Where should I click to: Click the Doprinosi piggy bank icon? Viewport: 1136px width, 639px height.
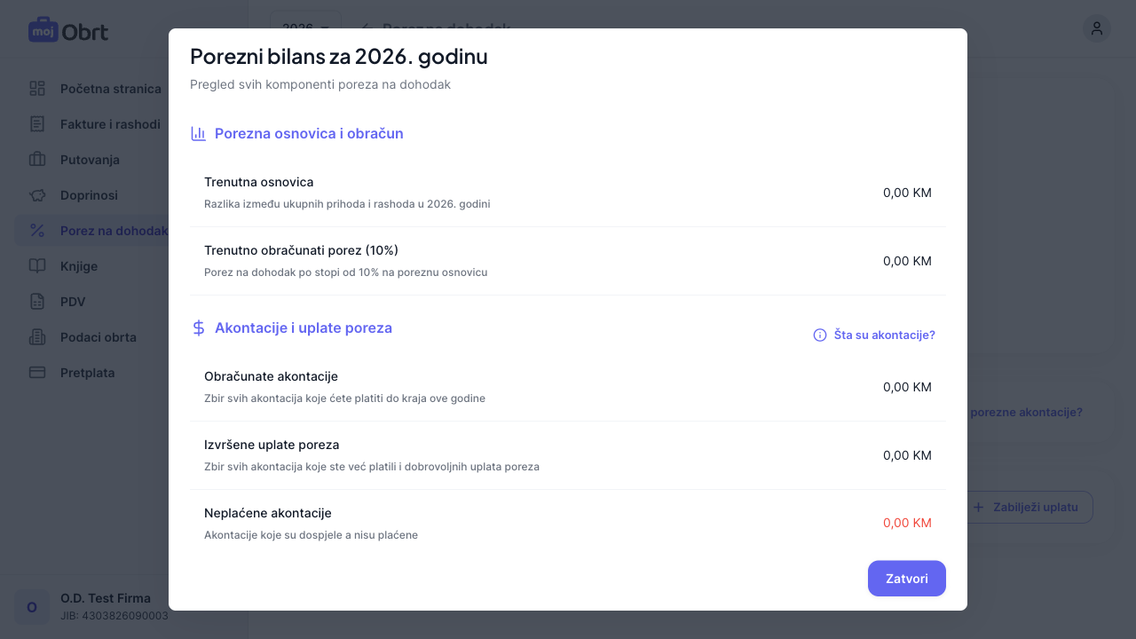point(37,195)
